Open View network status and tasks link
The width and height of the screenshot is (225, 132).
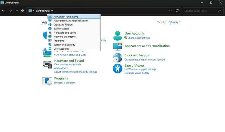(70, 55)
